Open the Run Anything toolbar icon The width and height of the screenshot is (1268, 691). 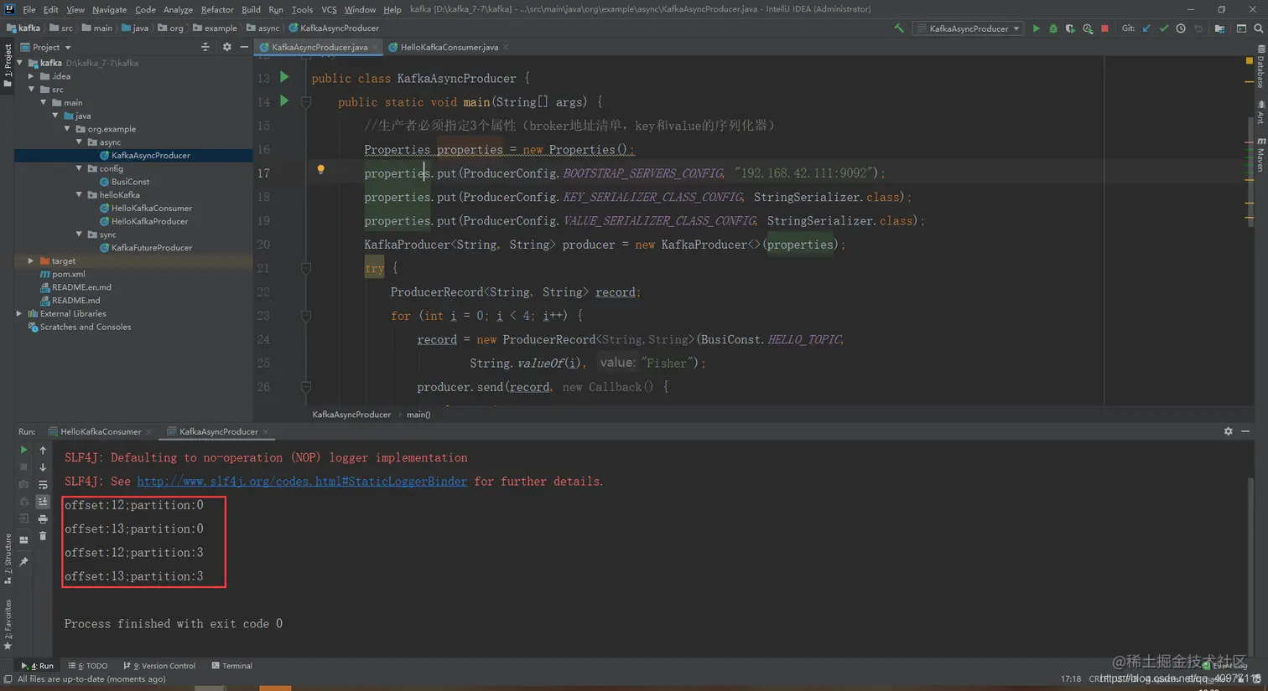click(x=1241, y=28)
